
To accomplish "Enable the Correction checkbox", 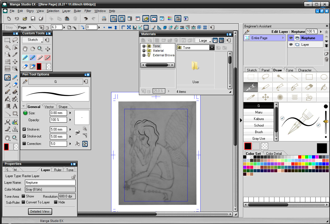I will pos(24,144).
